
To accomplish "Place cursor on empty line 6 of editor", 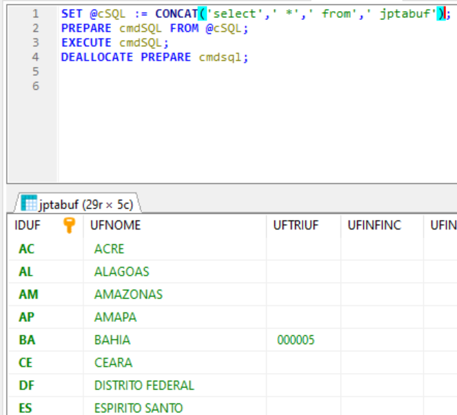I will pos(207,86).
